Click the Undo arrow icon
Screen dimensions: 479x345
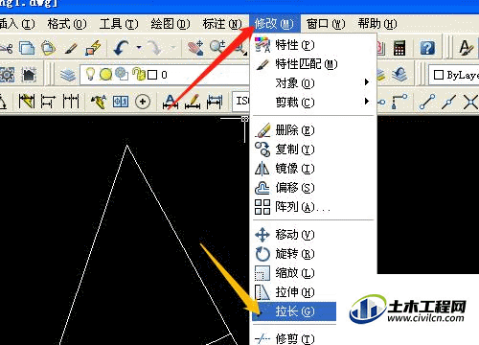coord(122,48)
